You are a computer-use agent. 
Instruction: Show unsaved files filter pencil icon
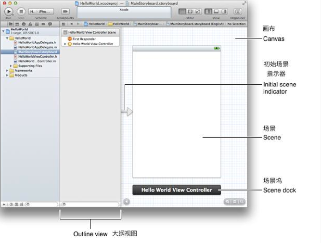[22, 205]
